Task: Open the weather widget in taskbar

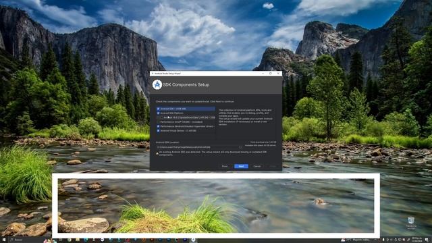Action: click(x=356, y=240)
